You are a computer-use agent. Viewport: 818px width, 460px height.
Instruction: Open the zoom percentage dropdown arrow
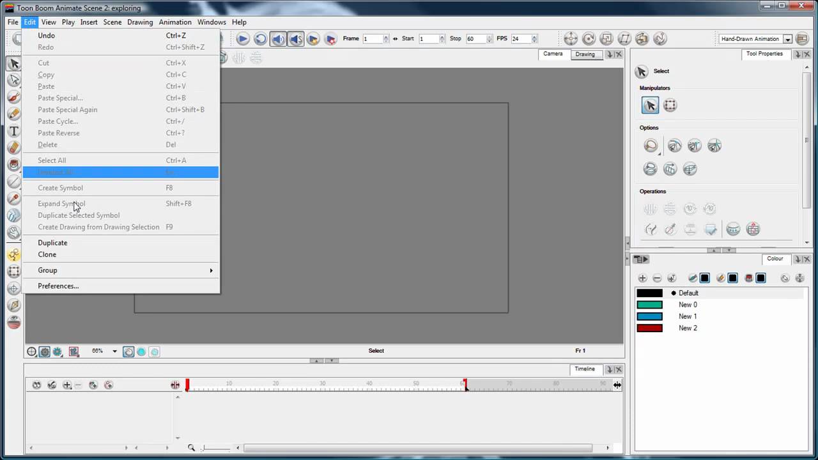pyautogui.click(x=114, y=351)
